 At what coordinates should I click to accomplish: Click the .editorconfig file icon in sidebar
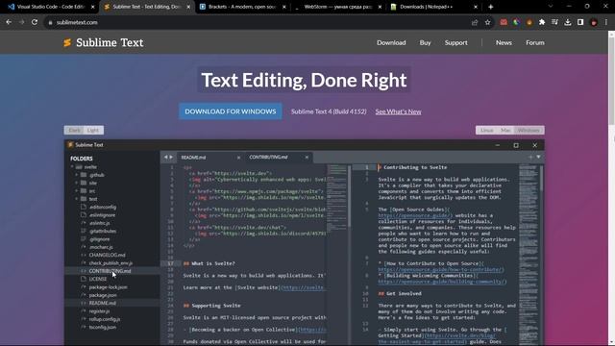[x=84, y=207]
